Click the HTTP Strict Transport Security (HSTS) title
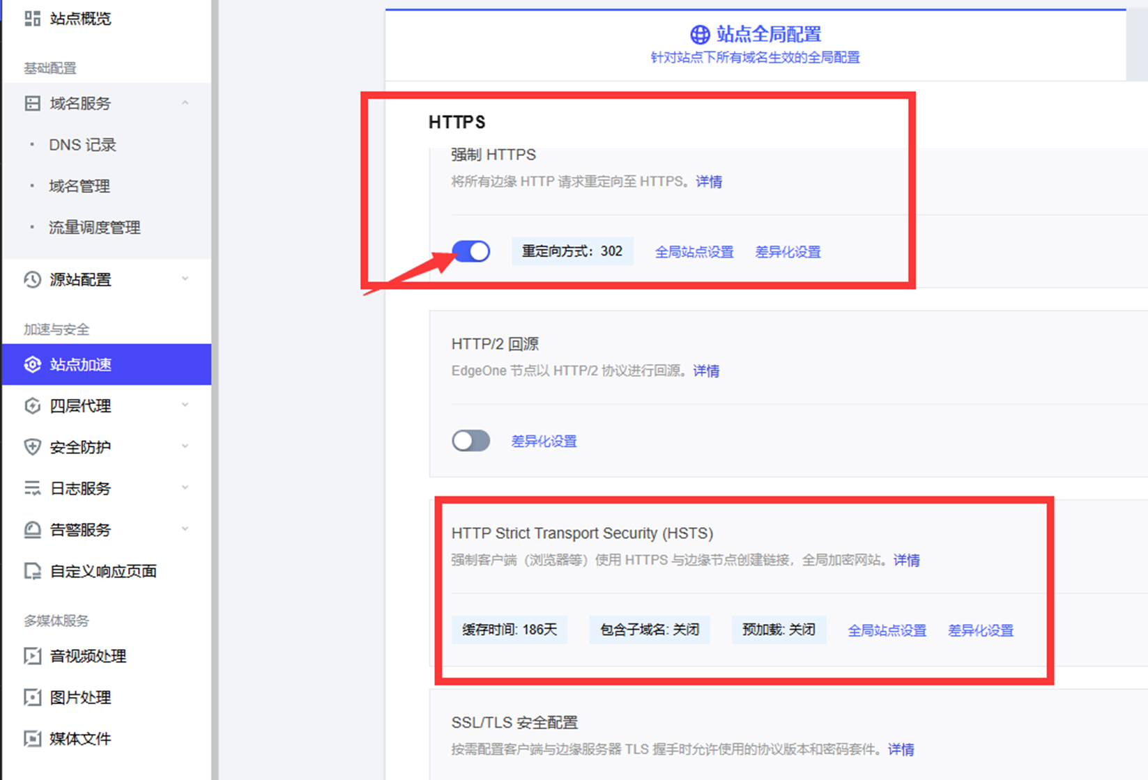Viewport: 1148px width, 780px height. 582,533
